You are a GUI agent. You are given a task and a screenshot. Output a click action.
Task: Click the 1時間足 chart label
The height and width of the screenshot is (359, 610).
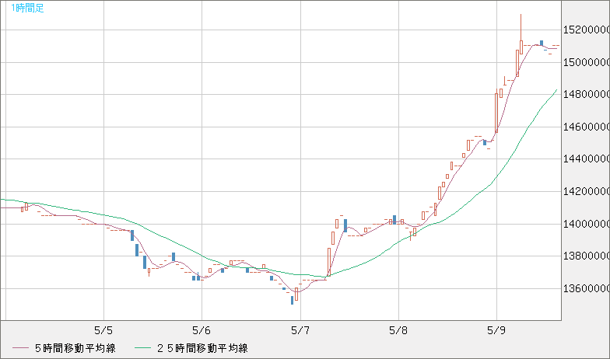(x=27, y=8)
